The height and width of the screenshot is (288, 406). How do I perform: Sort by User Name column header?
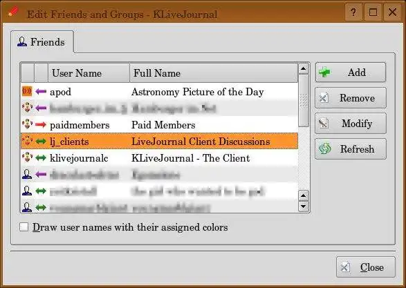[89, 73]
